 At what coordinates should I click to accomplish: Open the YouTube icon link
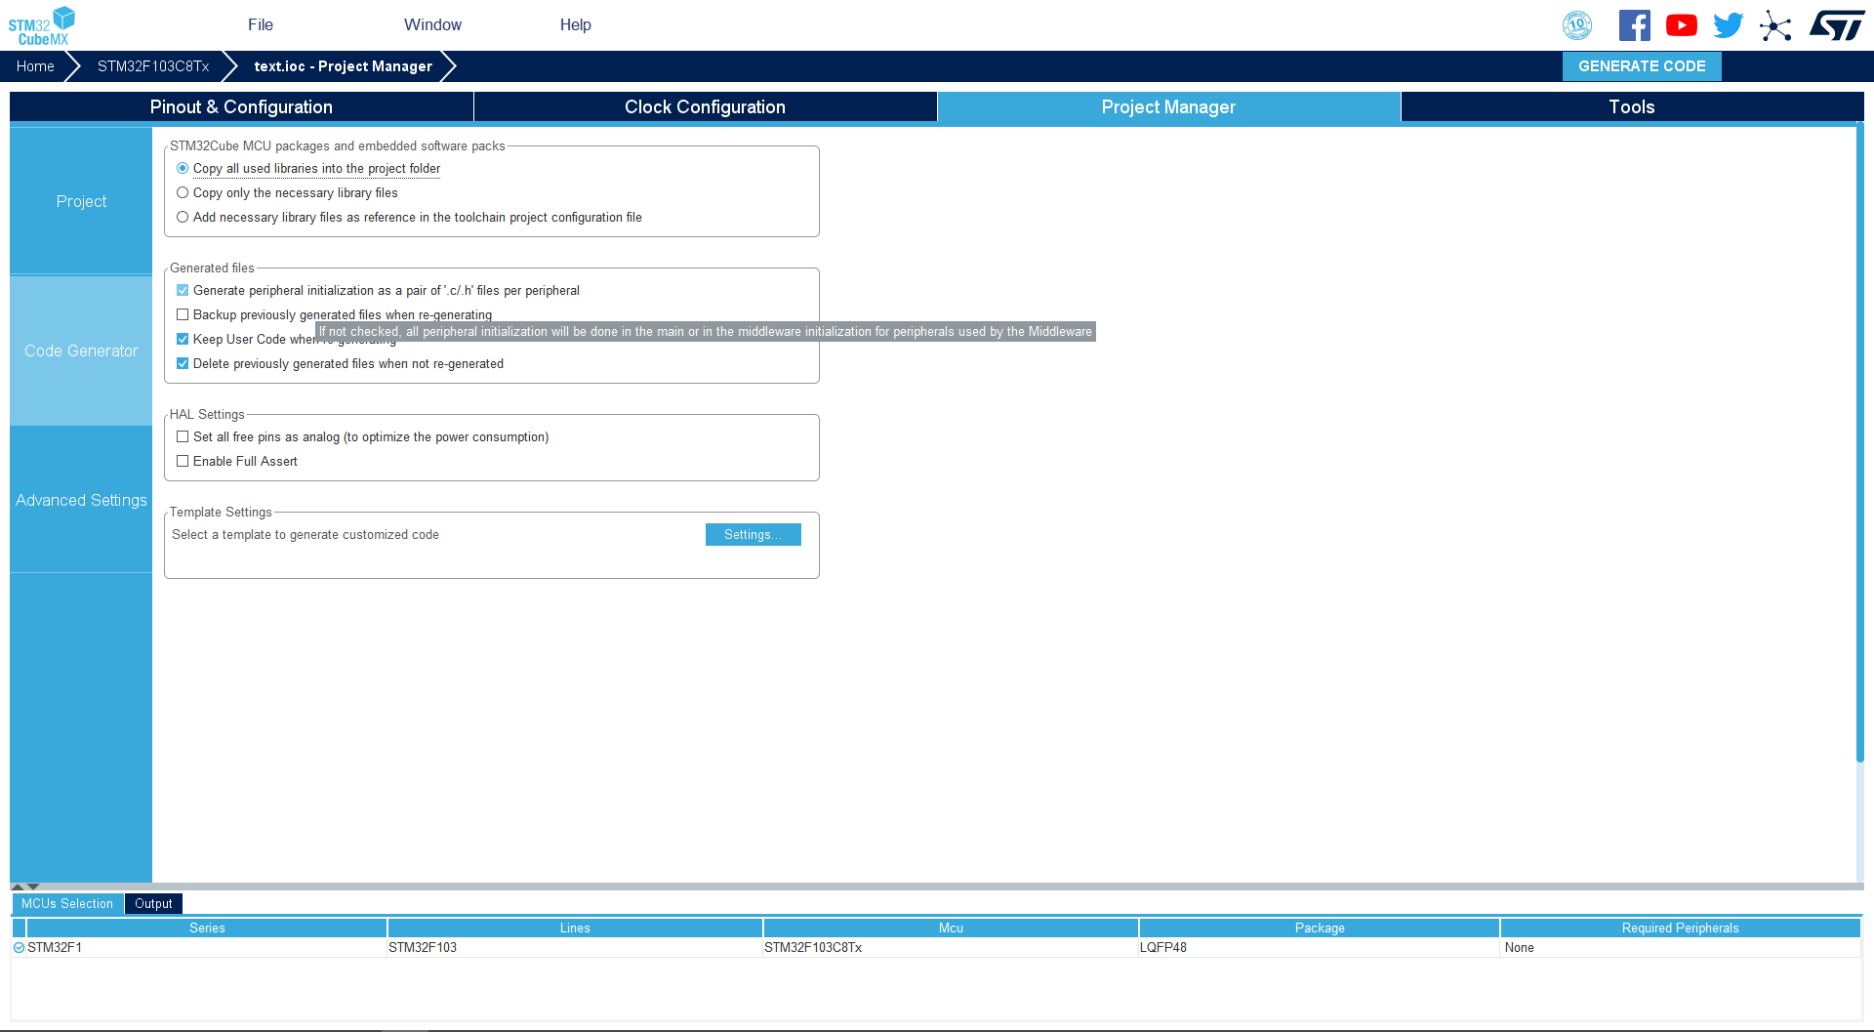coord(1682,25)
